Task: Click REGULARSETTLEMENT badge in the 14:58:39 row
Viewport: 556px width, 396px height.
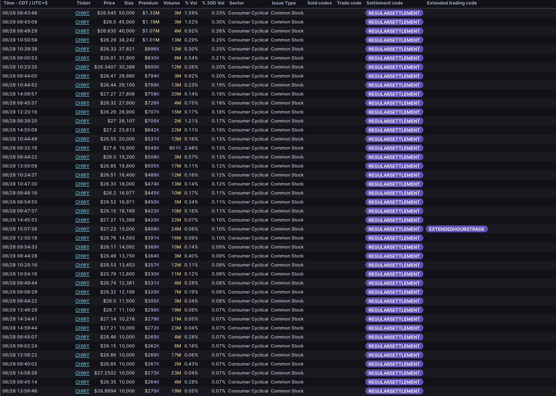Action: pos(394,373)
